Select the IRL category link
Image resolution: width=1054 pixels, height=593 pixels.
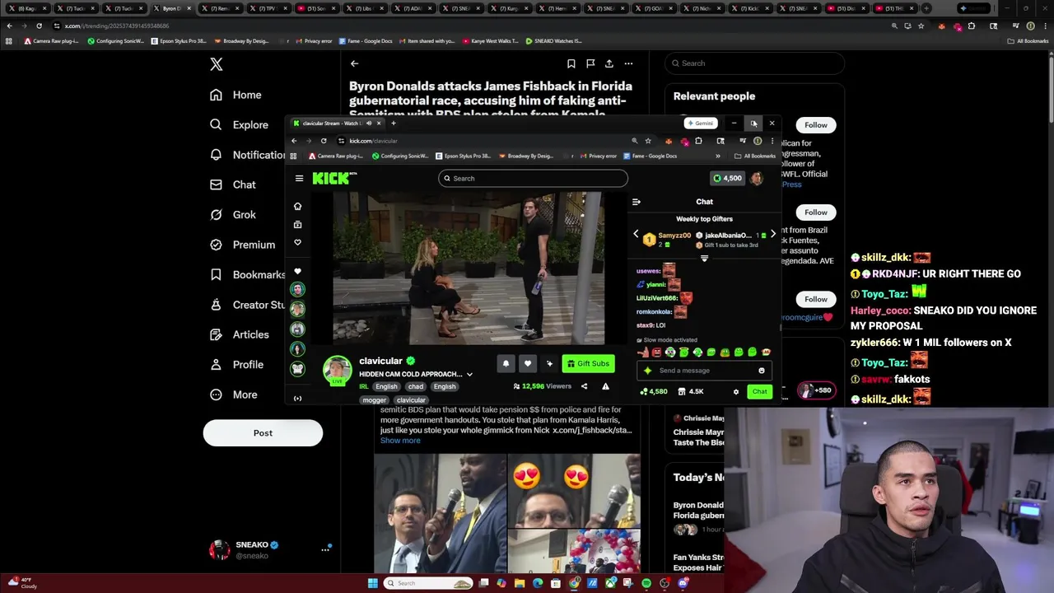(364, 386)
